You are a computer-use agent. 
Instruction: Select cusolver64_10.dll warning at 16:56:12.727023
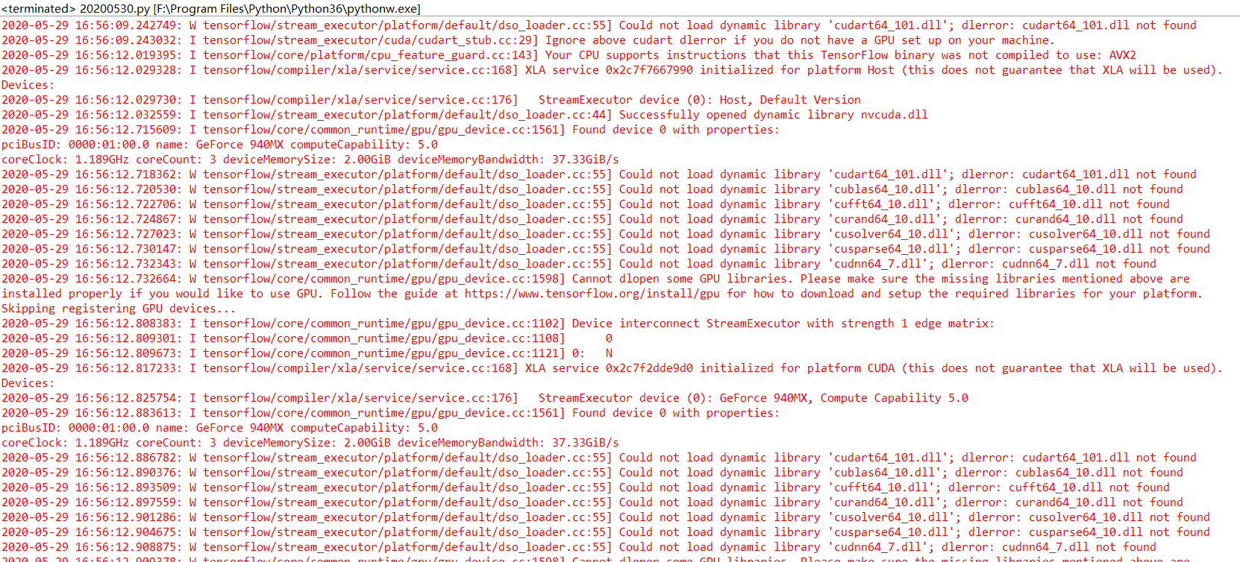[x=606, y=234]
